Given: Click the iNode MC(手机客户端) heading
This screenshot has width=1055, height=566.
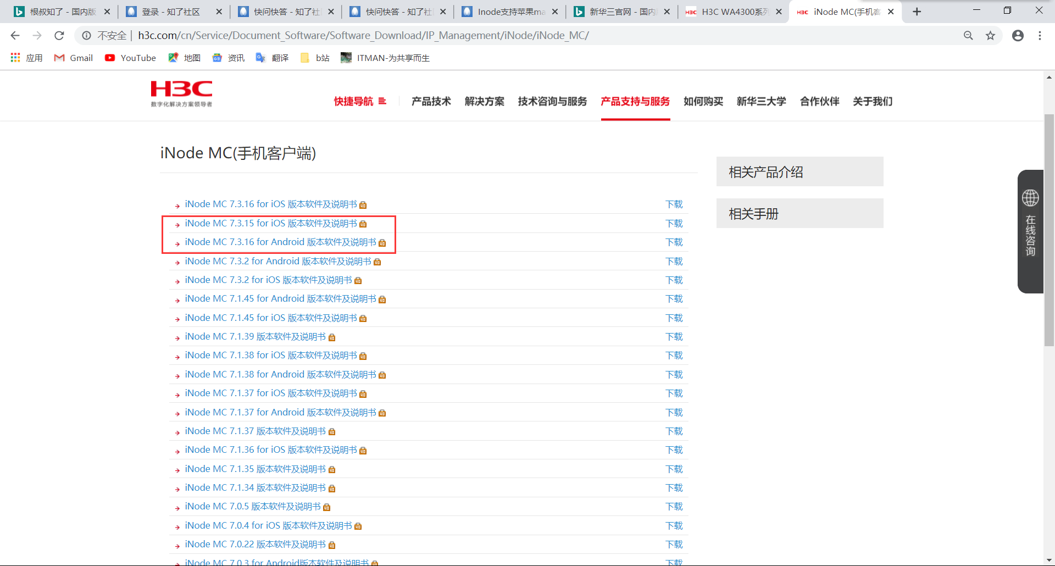Looking at the screenshot, I should pyautogui.click(x=238, y=153).
